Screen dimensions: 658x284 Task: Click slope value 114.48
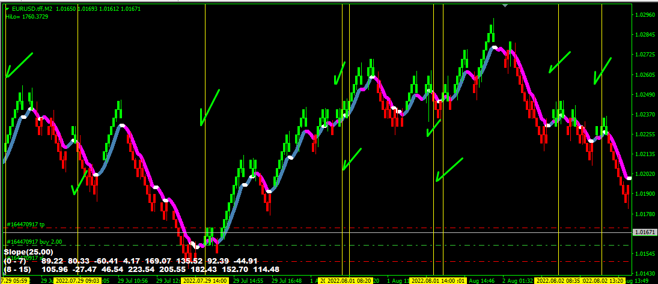pyautogui.click(x=266, y=270)
